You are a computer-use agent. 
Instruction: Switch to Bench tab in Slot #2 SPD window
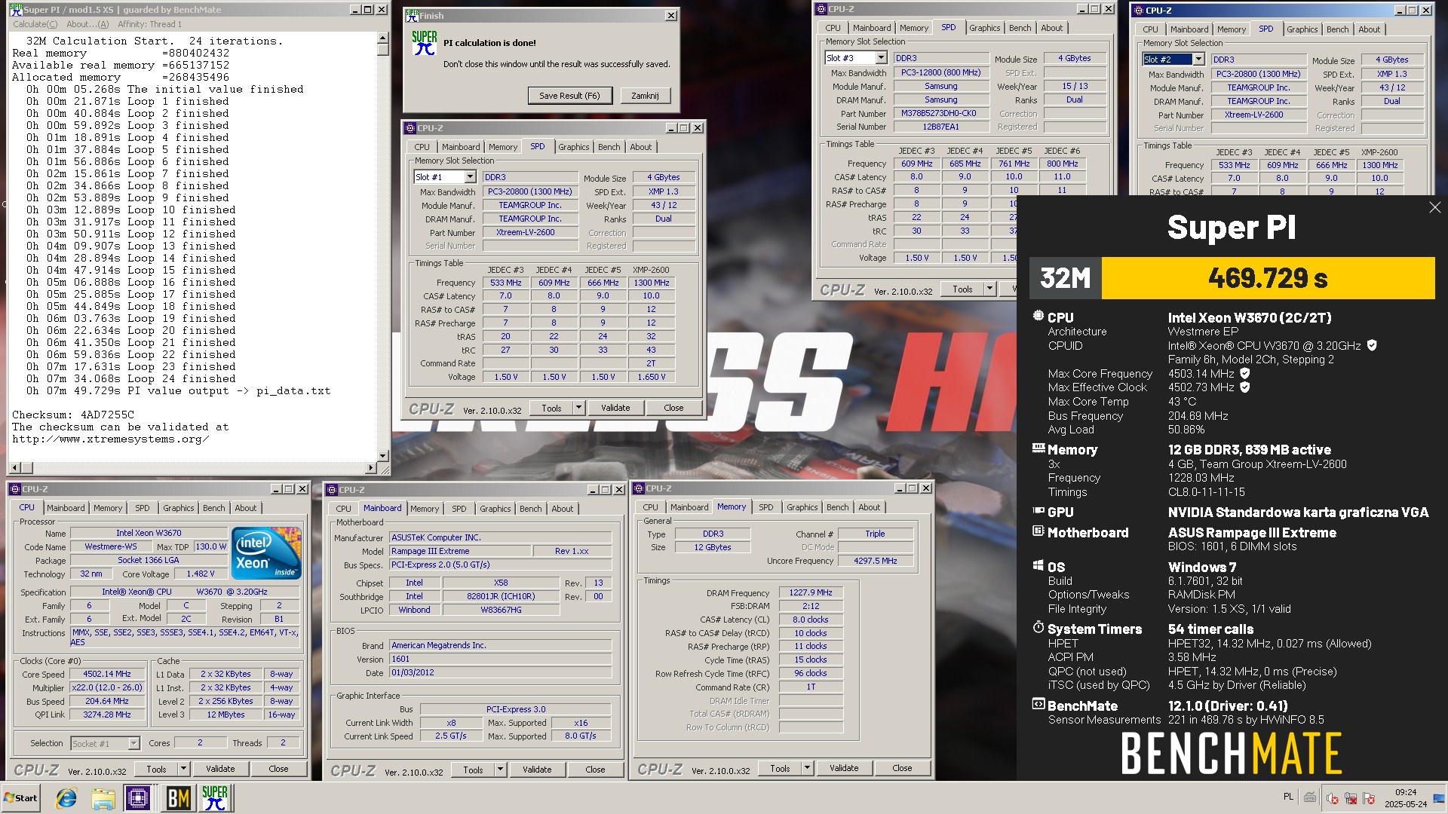coord(1338,29)
